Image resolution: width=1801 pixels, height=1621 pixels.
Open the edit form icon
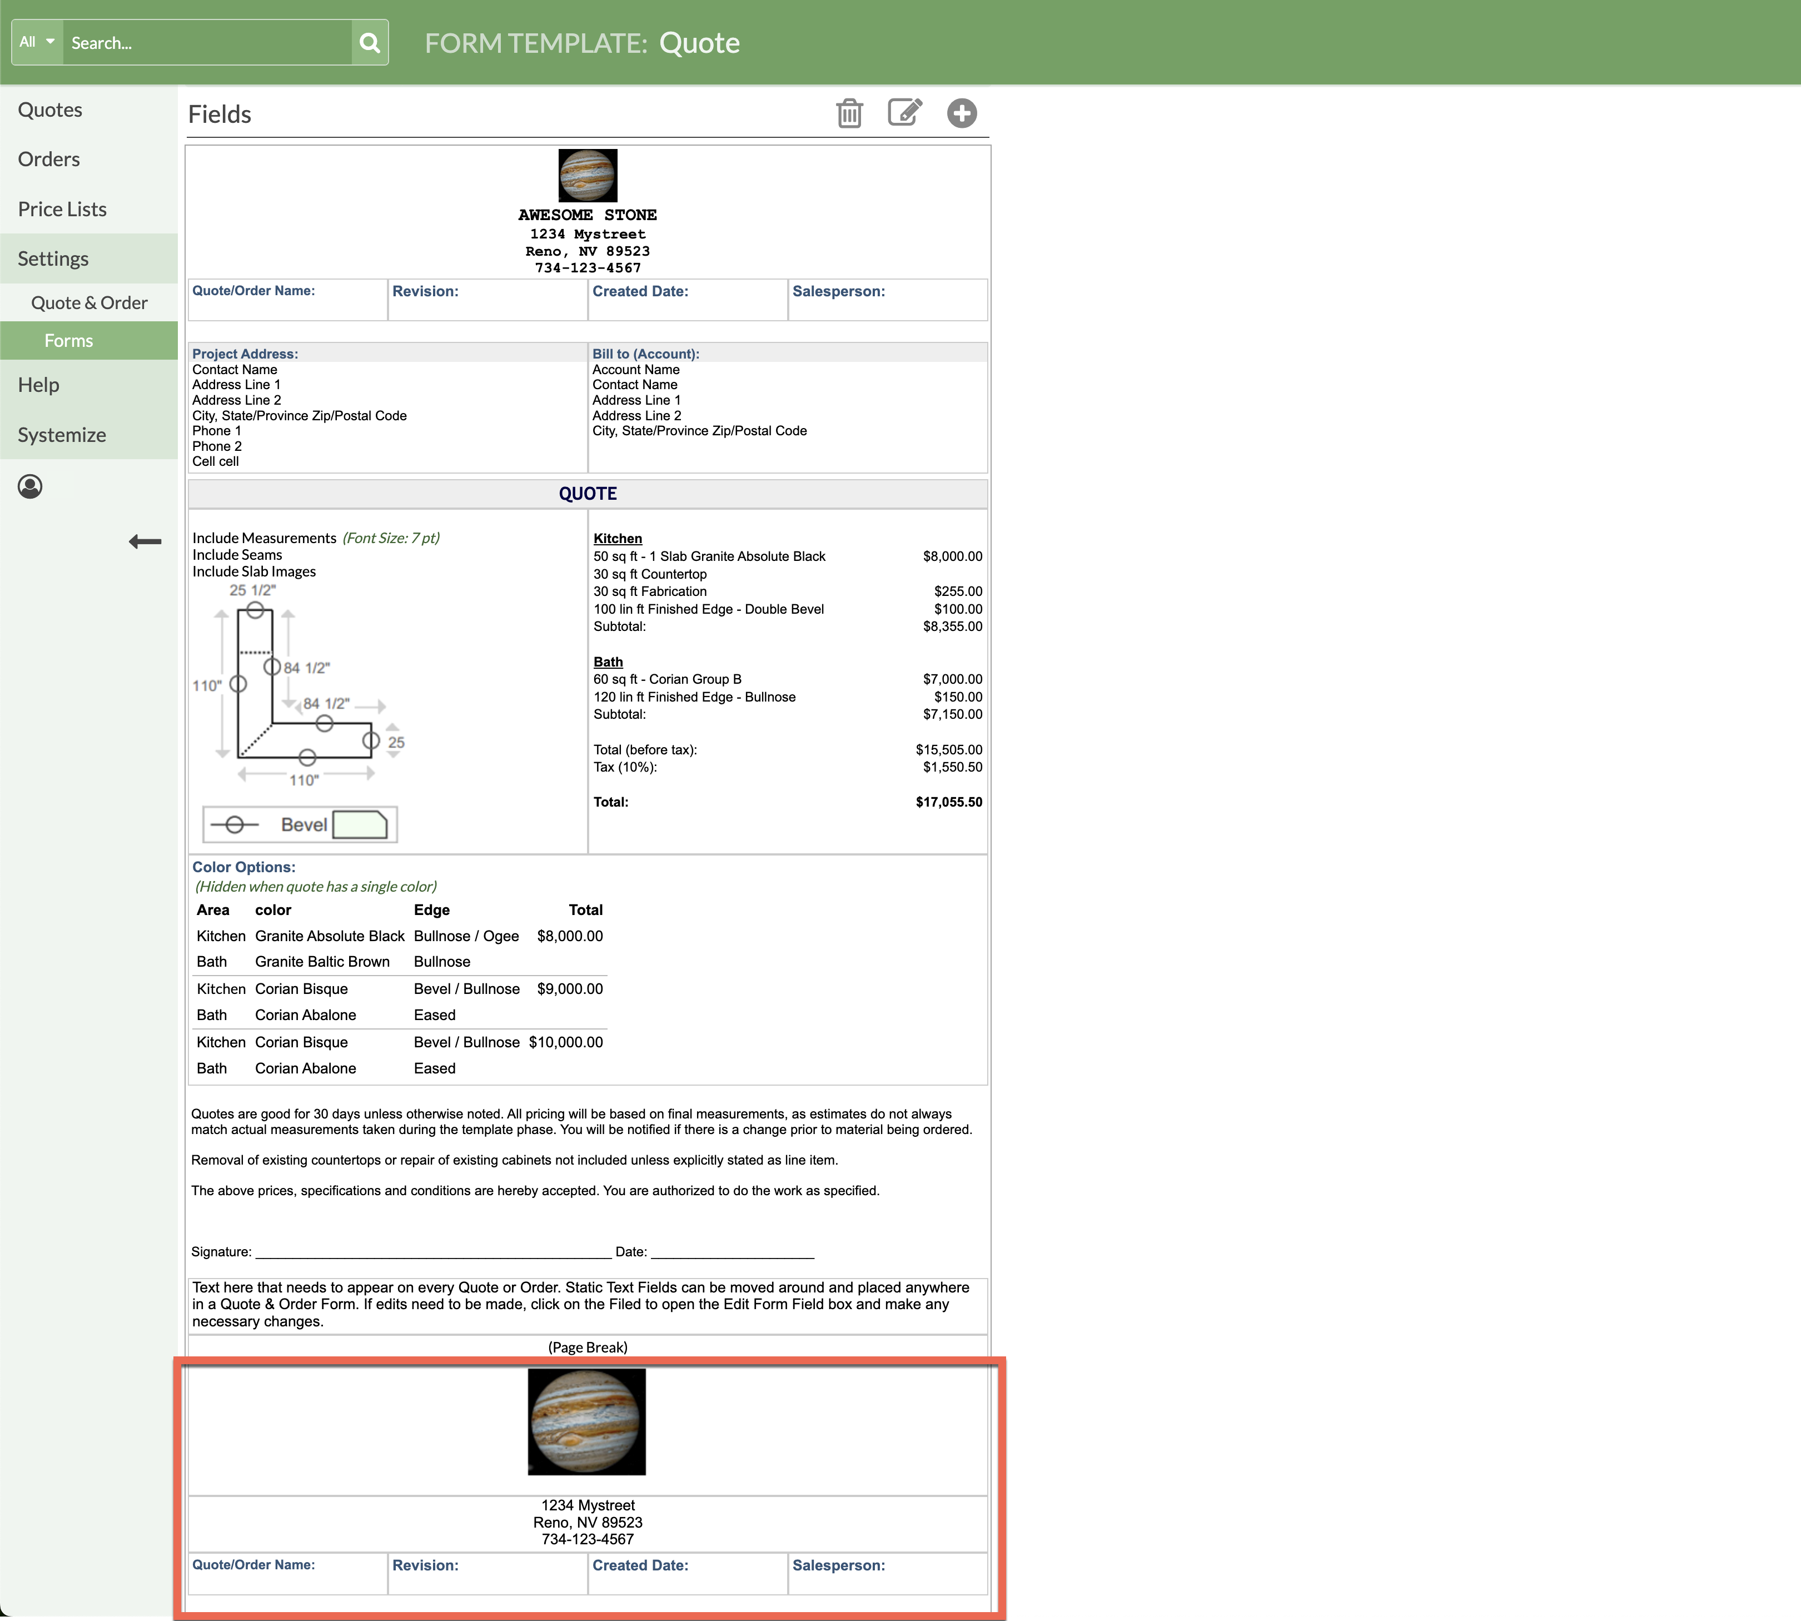coord(905,113)
